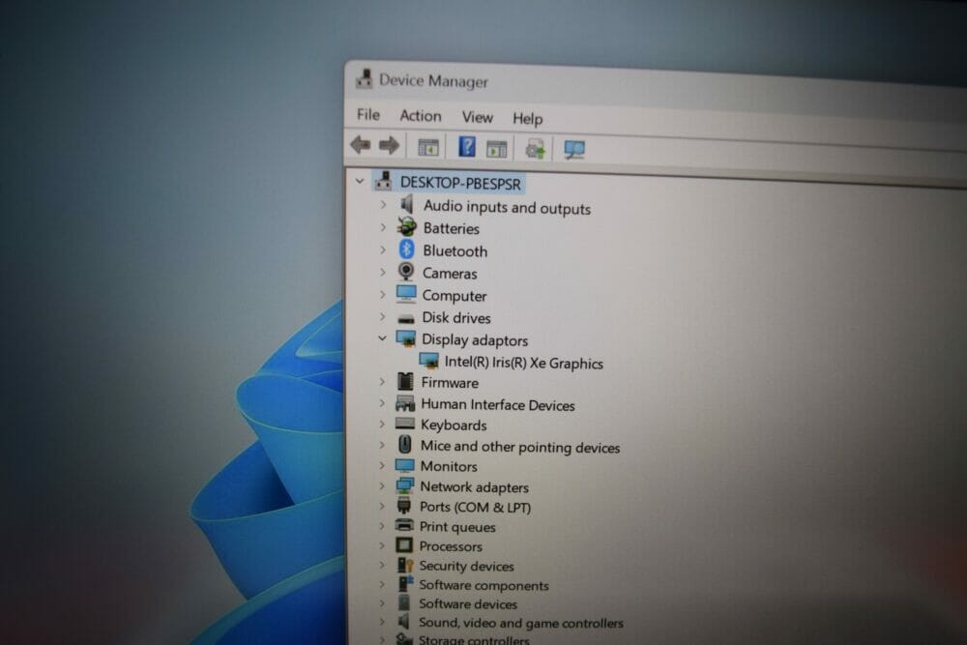This screenshot has width=967, height=645.
Task: Click the mouse icon beside Mice and other pointing devices
Action: click(404, 445)
